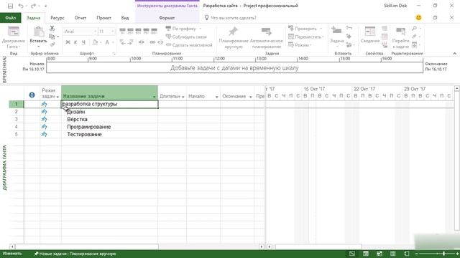Mark the task 50% complete
460x258 pixels.
click(x=139, y=31)
